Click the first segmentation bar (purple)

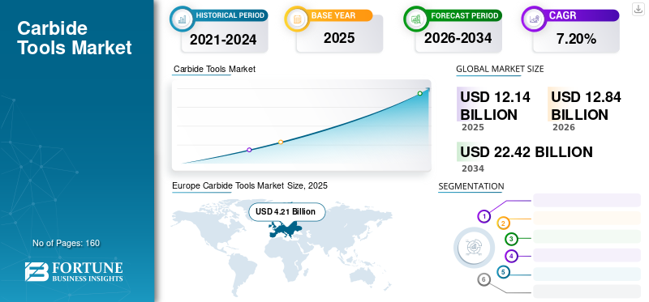tap(587, 200)
